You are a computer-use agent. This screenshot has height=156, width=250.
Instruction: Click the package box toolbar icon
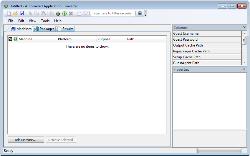tap(58, 14)
